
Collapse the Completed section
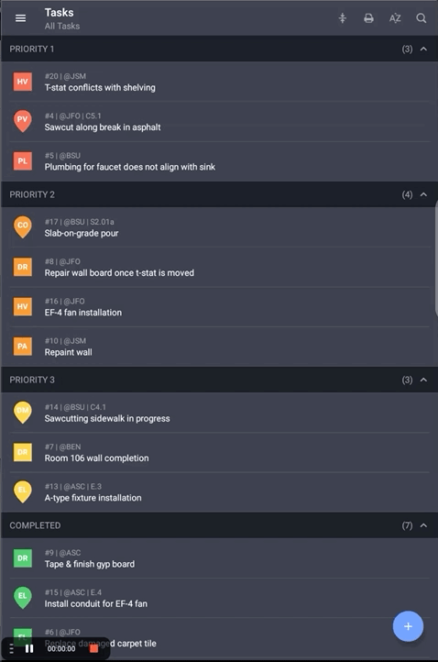coord(423,525)
